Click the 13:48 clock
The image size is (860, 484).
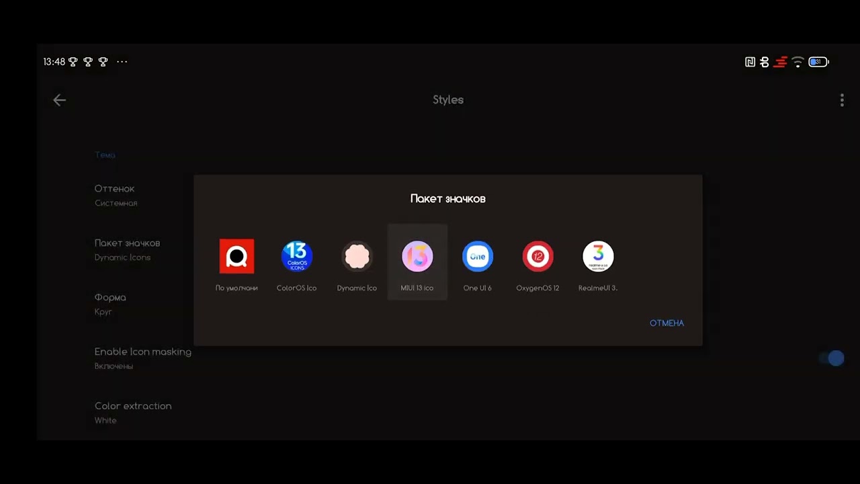pos(54,62)
